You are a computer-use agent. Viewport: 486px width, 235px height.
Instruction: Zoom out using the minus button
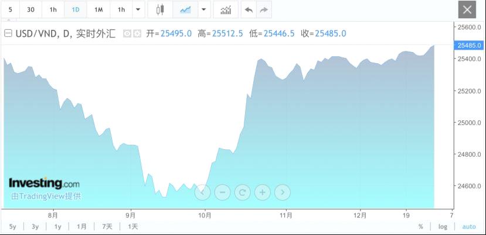222,192
